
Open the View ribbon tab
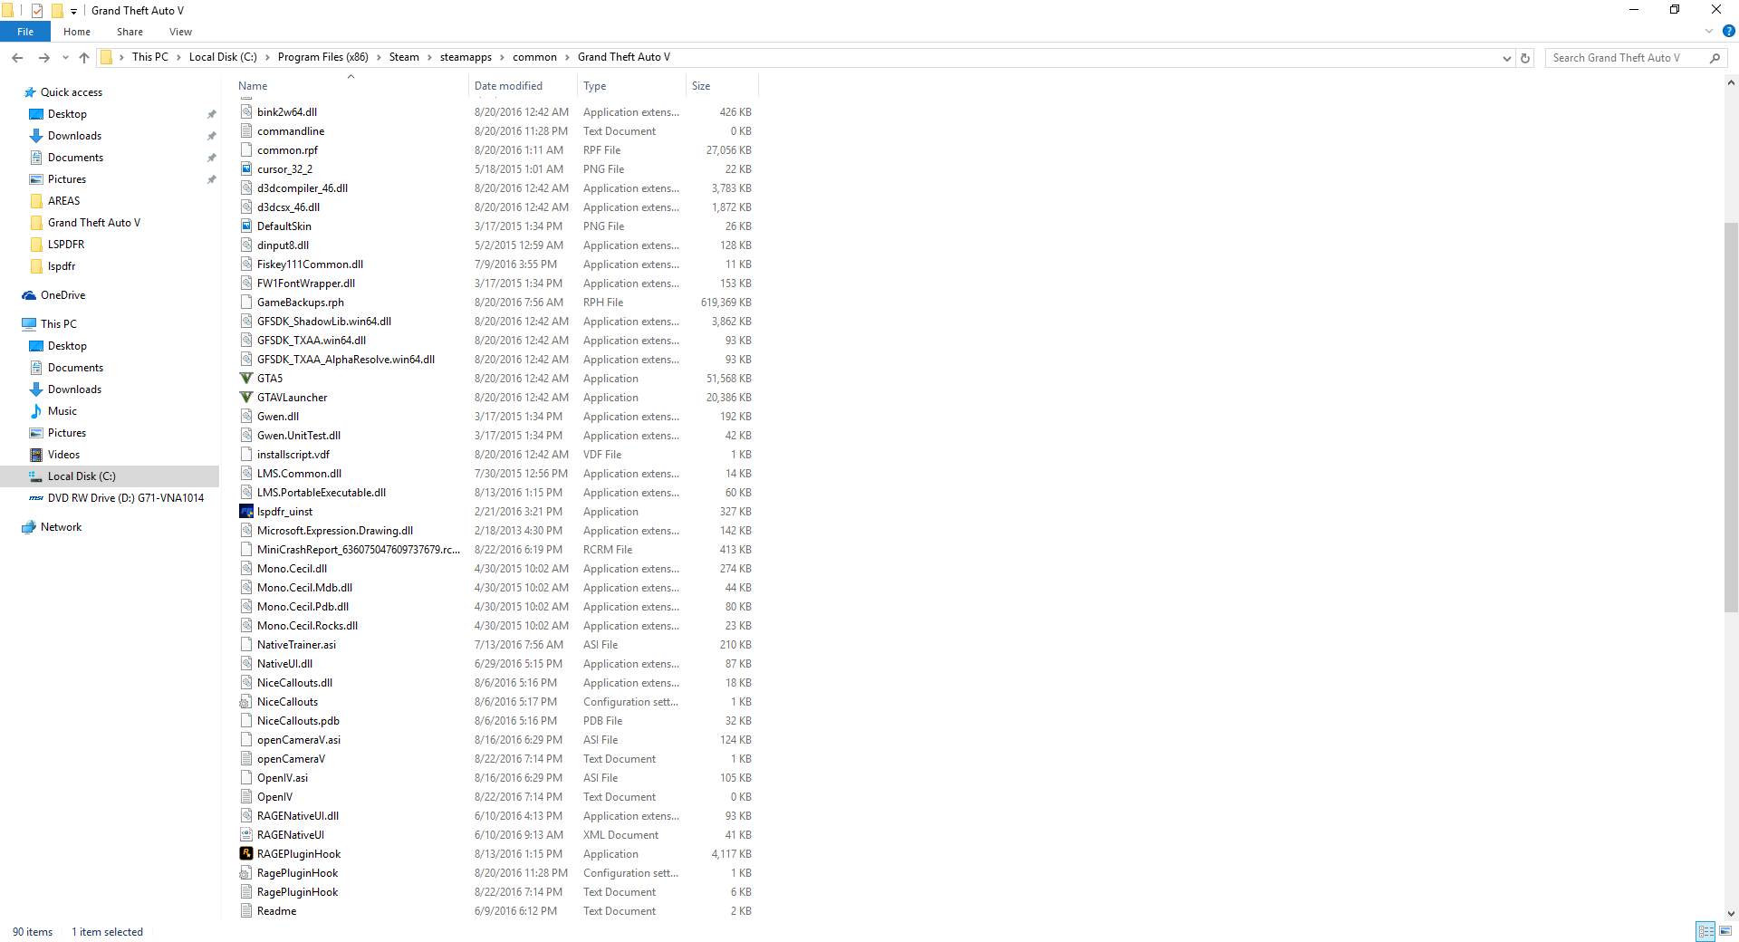click(x=180, y=32)
